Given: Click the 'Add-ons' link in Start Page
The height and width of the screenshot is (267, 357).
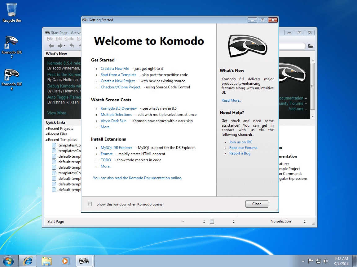Looking at the screenshot, I should (x=296, y=109).
